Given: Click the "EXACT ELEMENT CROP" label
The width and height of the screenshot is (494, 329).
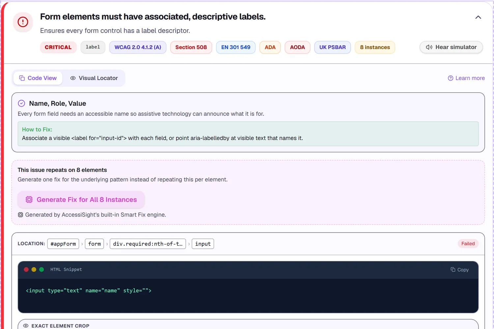Looking at the screenshot, I should [x=60, y=326].
